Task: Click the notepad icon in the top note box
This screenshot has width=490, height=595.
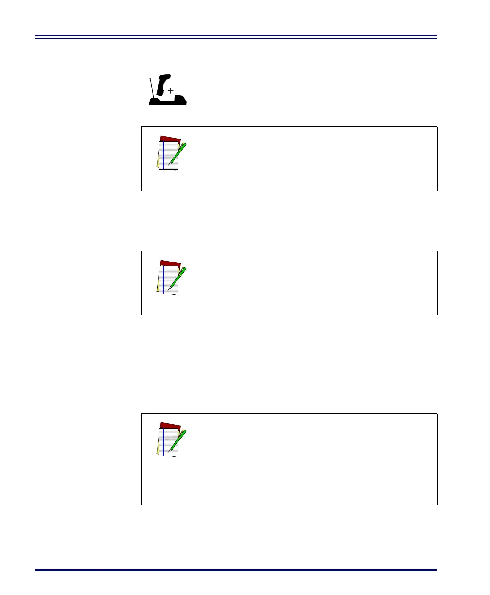Action: pyautogui.click(x=172, y=153)
